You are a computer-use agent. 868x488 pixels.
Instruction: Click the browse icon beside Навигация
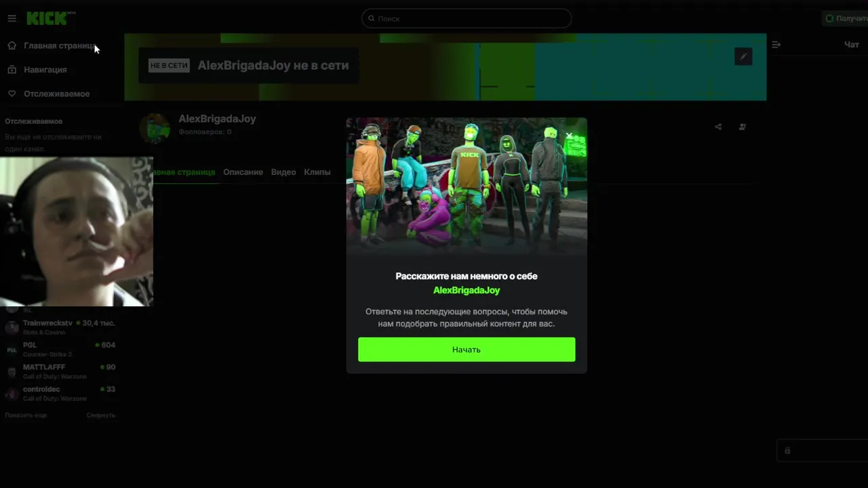click(12, 70)
